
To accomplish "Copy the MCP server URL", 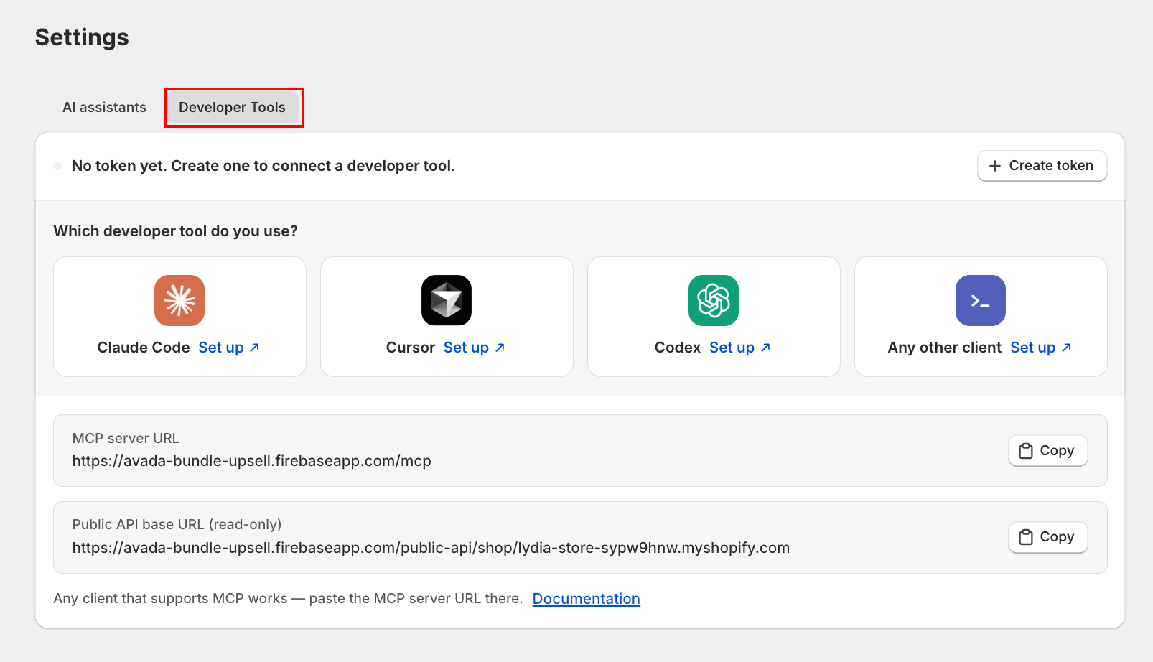I will 1048,451.
